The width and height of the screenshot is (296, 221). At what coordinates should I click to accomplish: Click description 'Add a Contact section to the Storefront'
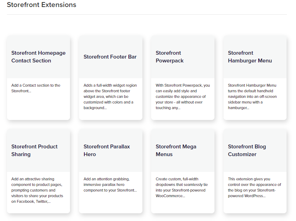36,88
